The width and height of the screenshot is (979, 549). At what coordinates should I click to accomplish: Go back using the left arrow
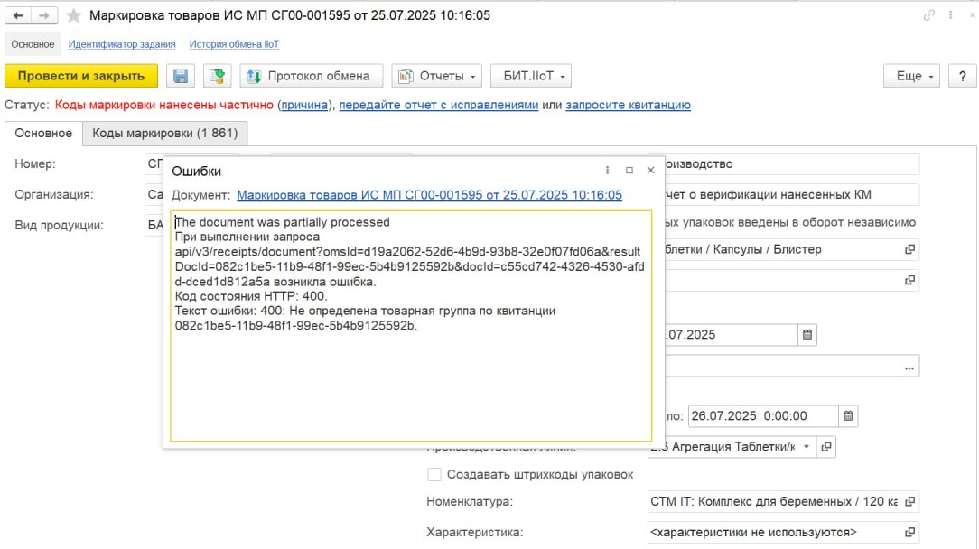coord(18,15)
